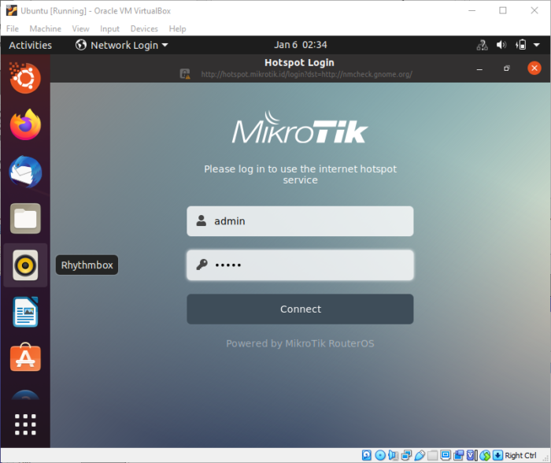Viewport: 551px width, 463px height.
Task: Click the VirtualBox shared folders status icon
Action: coord(433,455)
